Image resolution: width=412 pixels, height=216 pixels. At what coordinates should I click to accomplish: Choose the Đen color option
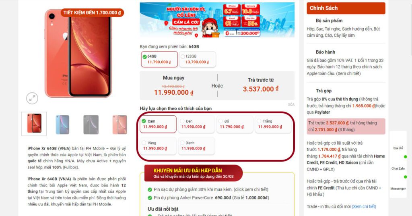coord(196,124)
